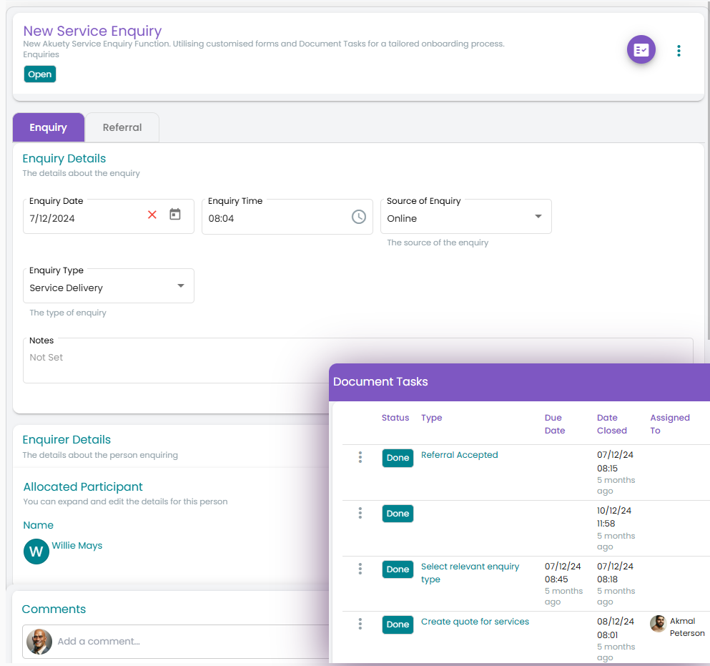
Task: Open the Referral Accepted task link
Action: [x=459, y=455]
